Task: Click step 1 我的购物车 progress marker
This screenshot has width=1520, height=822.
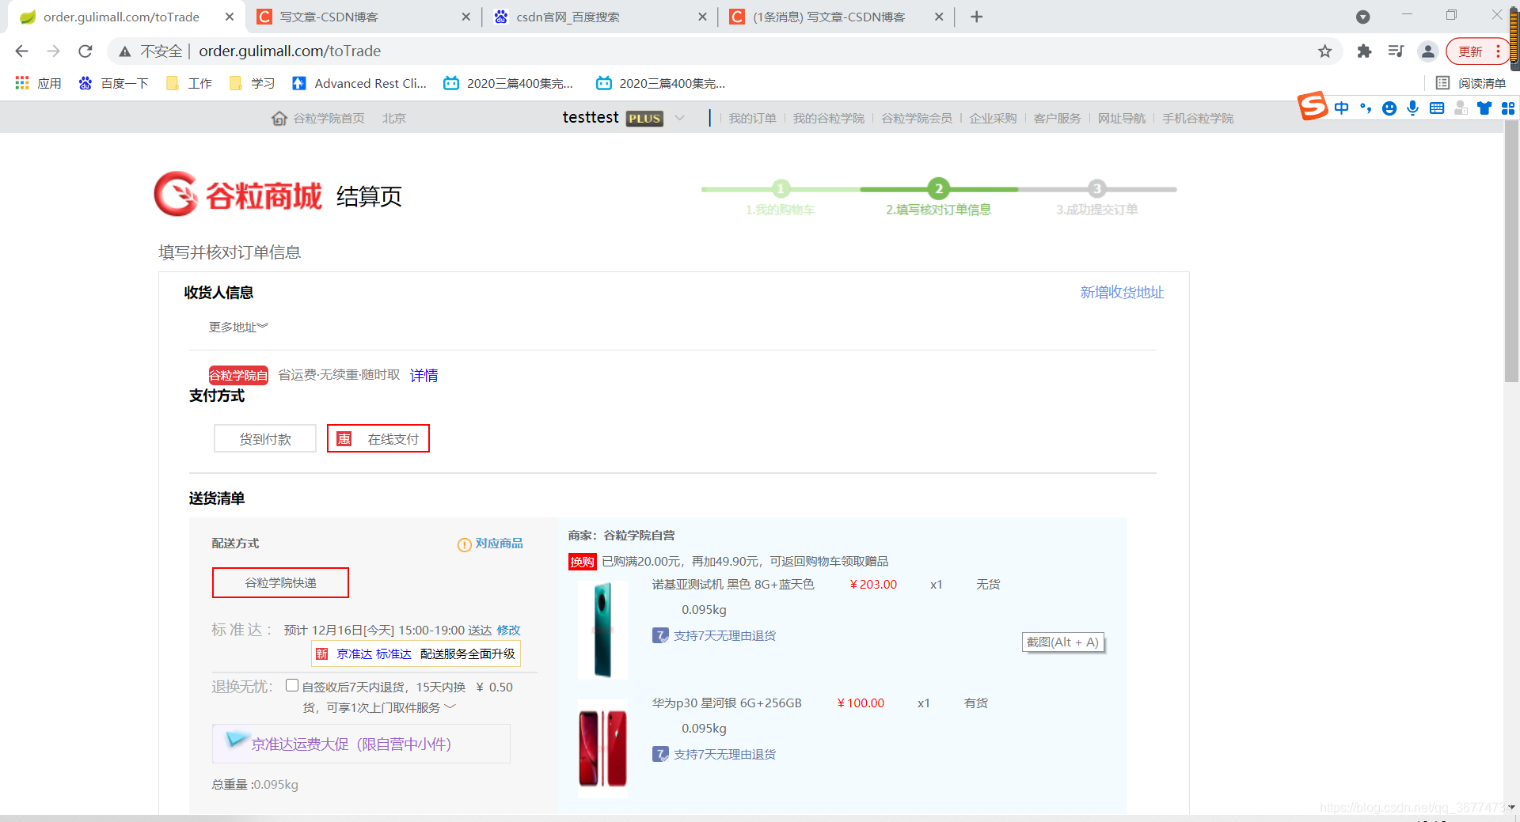Action: coord(781,188)
